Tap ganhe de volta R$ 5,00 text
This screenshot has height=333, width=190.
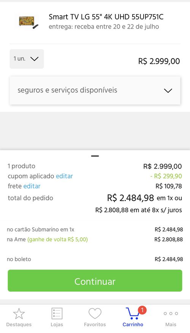(57, 239)
